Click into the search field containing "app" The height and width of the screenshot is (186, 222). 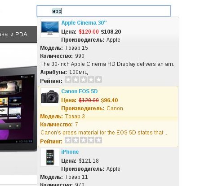[104, 11]
